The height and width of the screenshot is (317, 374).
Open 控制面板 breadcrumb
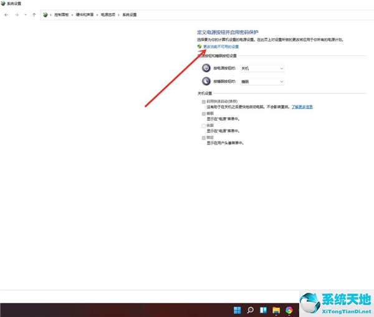(62, 15)
